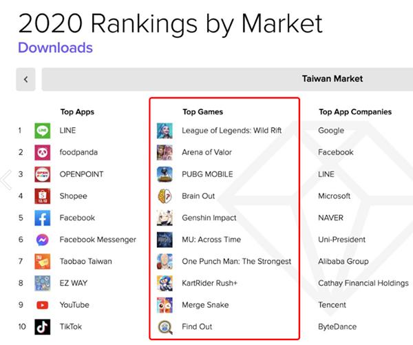Click the KartRider Rush+ game icon
This screenshot has height=345, width=413.
click(165, 283)
